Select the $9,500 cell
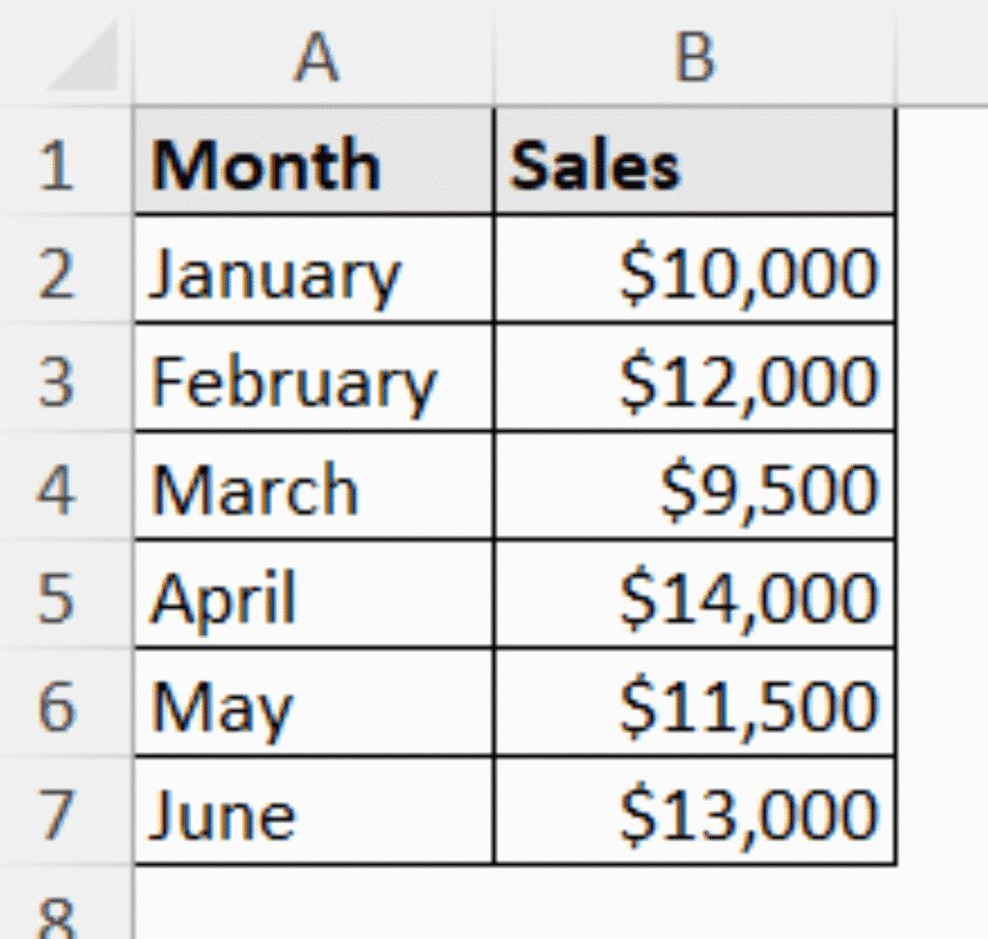988x939 pixels. pyautogui.click(x=694, y=488)
